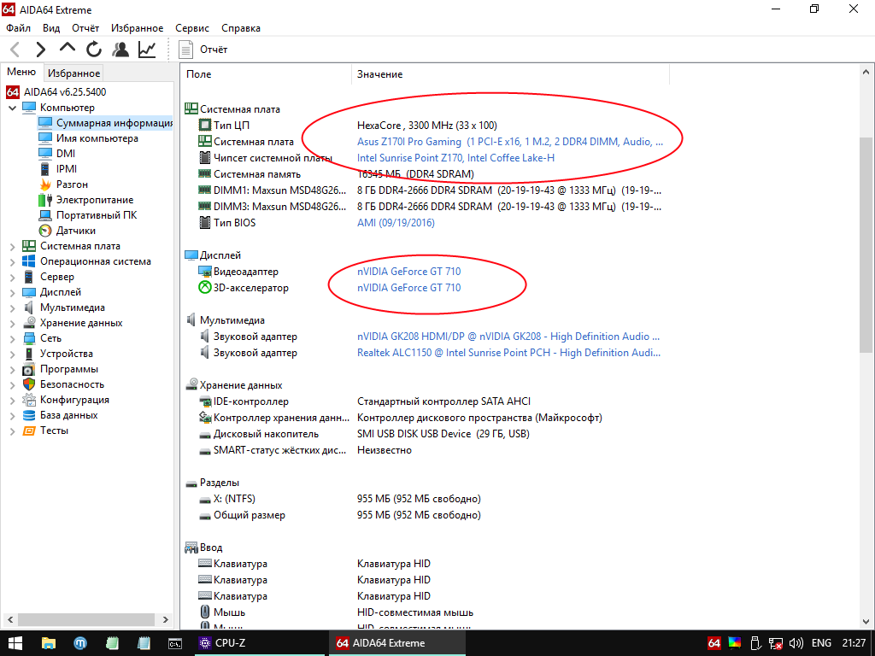
Task: Select the Системная память row
Action: (x=429, y=174)
